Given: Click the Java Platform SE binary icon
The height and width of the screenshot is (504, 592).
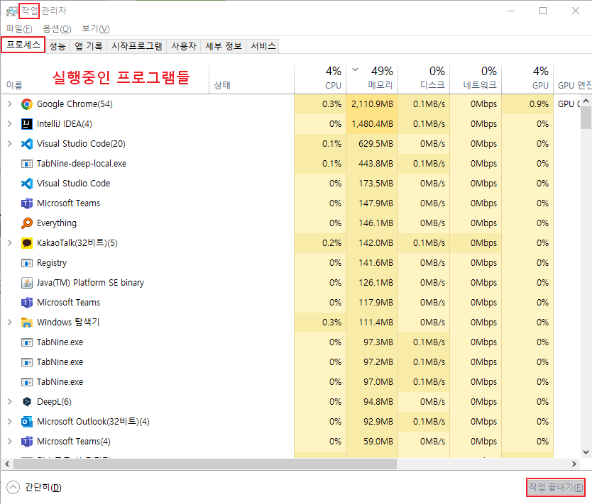Looking at the screenshot, I should click(27, 283).
